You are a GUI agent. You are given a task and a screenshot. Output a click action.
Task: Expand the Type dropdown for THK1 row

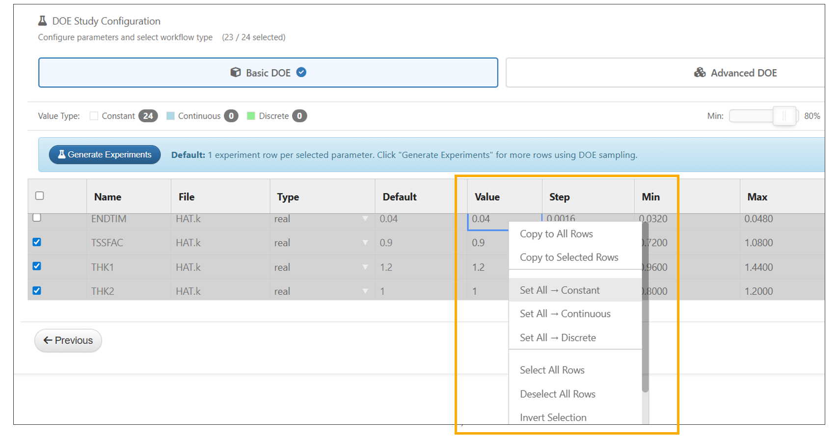tap(365, 267)
